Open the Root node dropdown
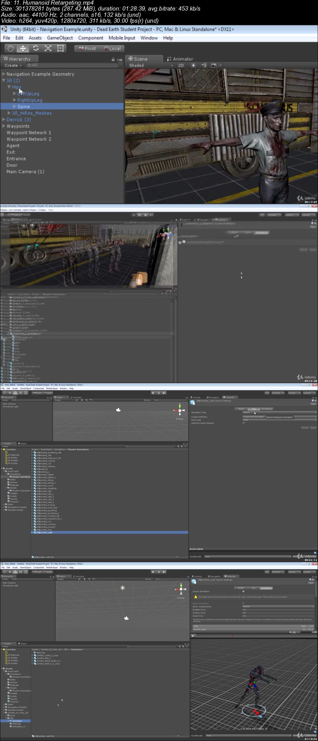Screen dimensions: 318x741 (279, 420)
